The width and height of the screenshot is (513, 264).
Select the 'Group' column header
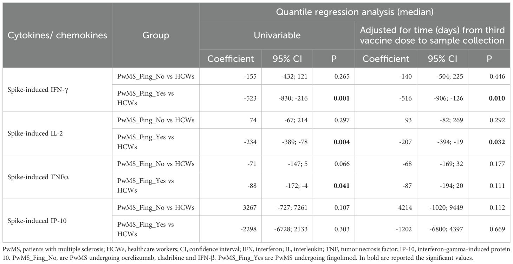coord(156,35)
